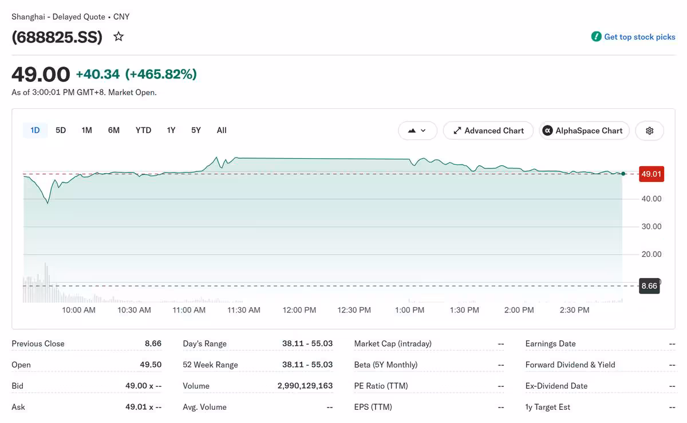The height and width of the screenshot is (423, 687).
Task: Expand the chart type dropdown chevron
Action: click(424, 131)
